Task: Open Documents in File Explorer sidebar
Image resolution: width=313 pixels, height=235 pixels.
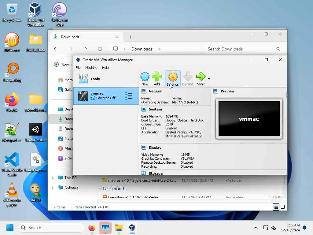Action: coord(65,129)
